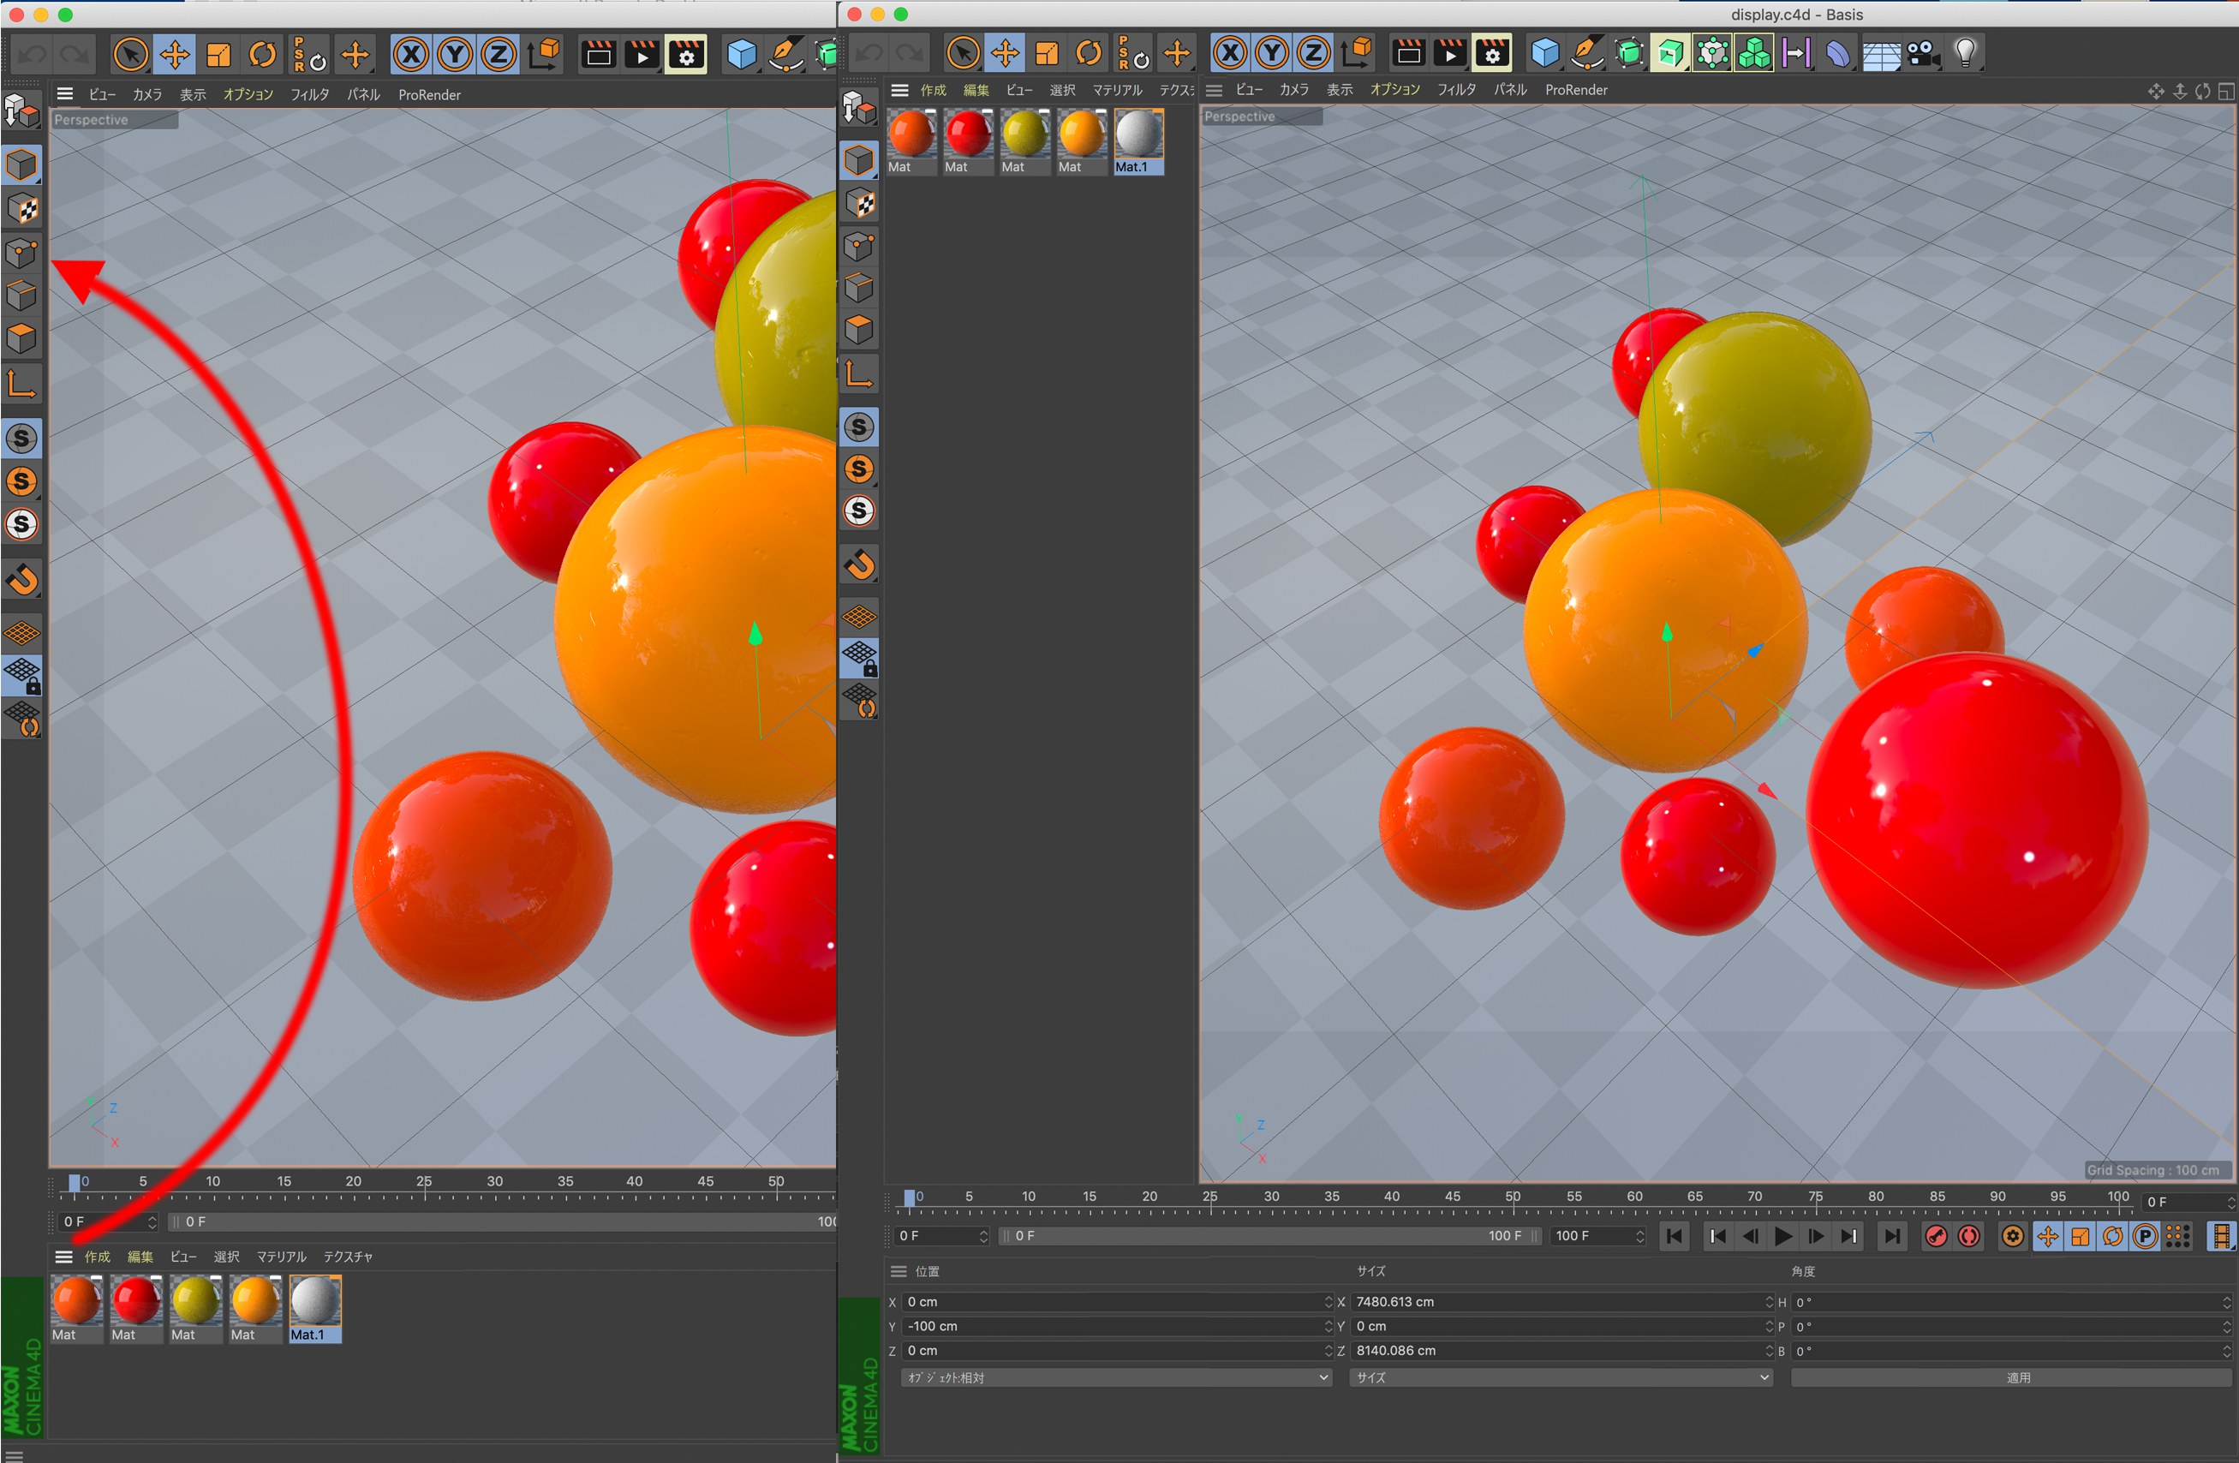Expand the cube primitive object flyout

[1544, 54]
